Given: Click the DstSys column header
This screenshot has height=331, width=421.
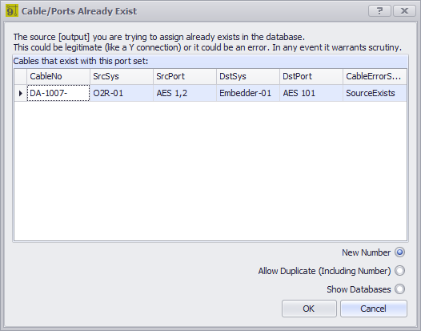Looking at the screenshot, I should coord(248,76).
